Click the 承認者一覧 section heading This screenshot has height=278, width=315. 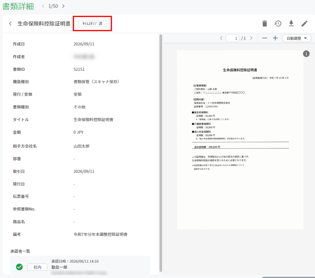coord(20,251)
